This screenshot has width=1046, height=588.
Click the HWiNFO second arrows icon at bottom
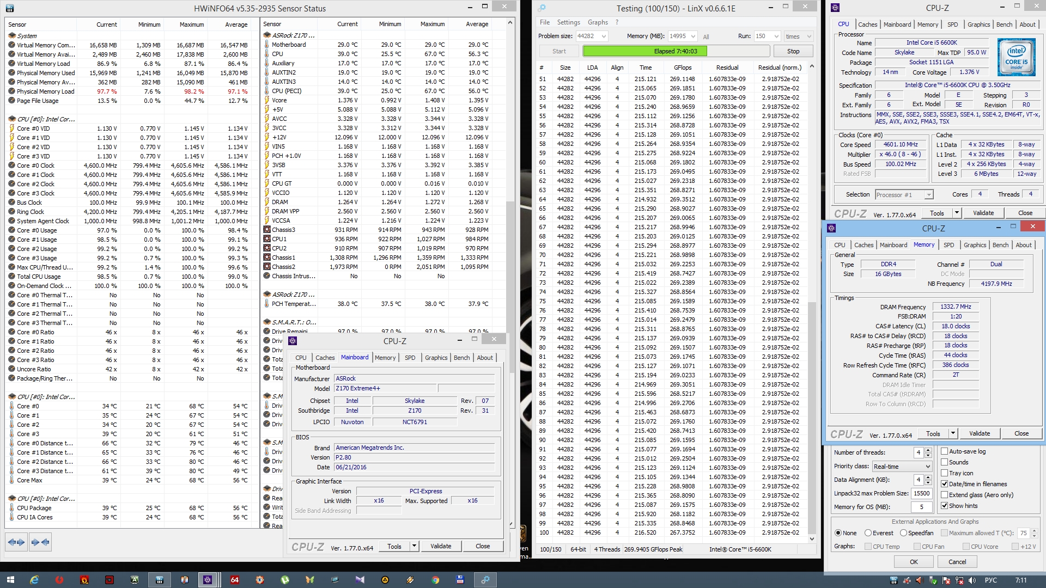point(40,542)
